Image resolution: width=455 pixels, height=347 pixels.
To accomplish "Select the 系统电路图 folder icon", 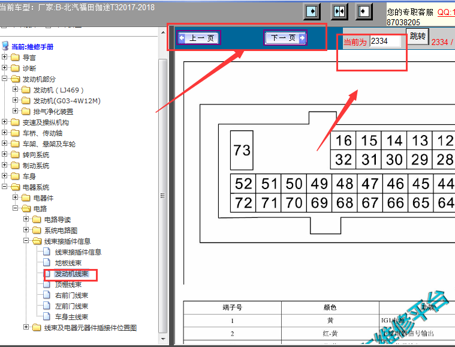I will tap(37, 230).
